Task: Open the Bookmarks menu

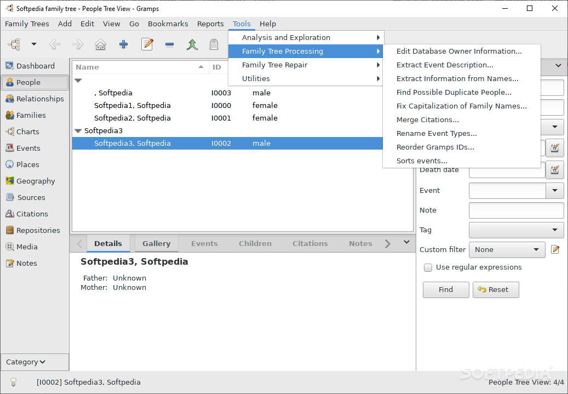Action: [x=168, y=24]
